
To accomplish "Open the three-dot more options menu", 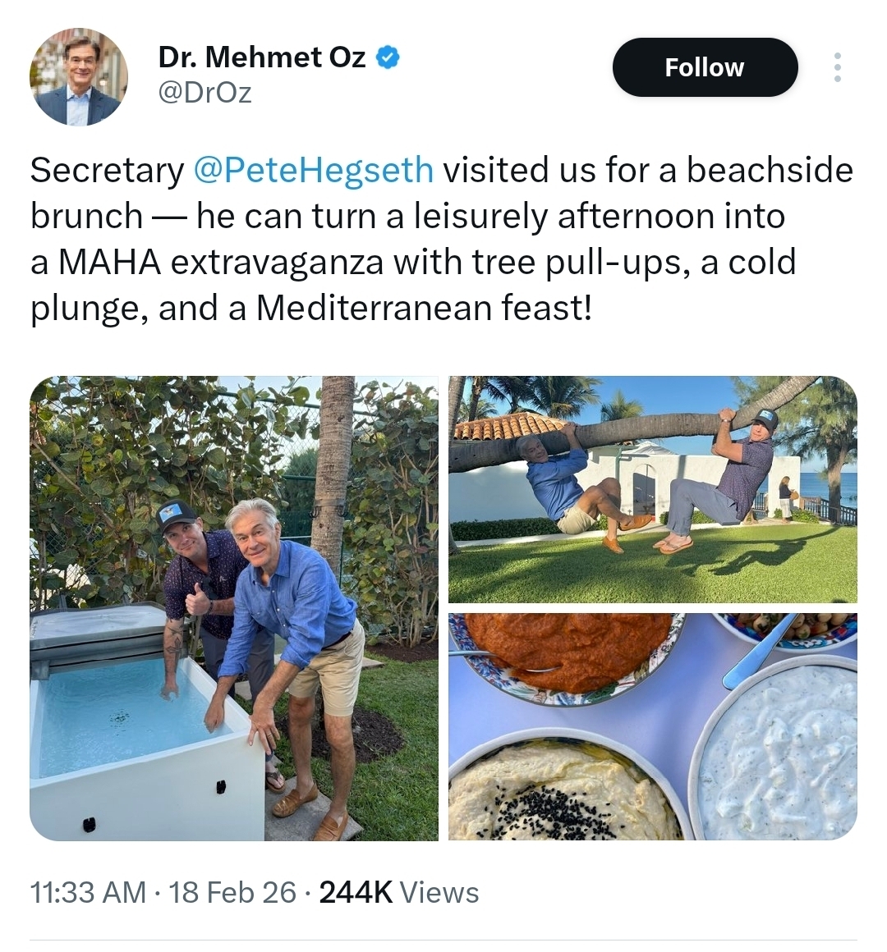I will click(837, 67).
